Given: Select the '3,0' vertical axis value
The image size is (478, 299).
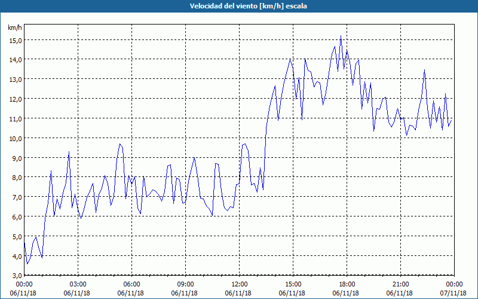Looking at the screenshot, I should pyautogui.click(x=17, y=276).
